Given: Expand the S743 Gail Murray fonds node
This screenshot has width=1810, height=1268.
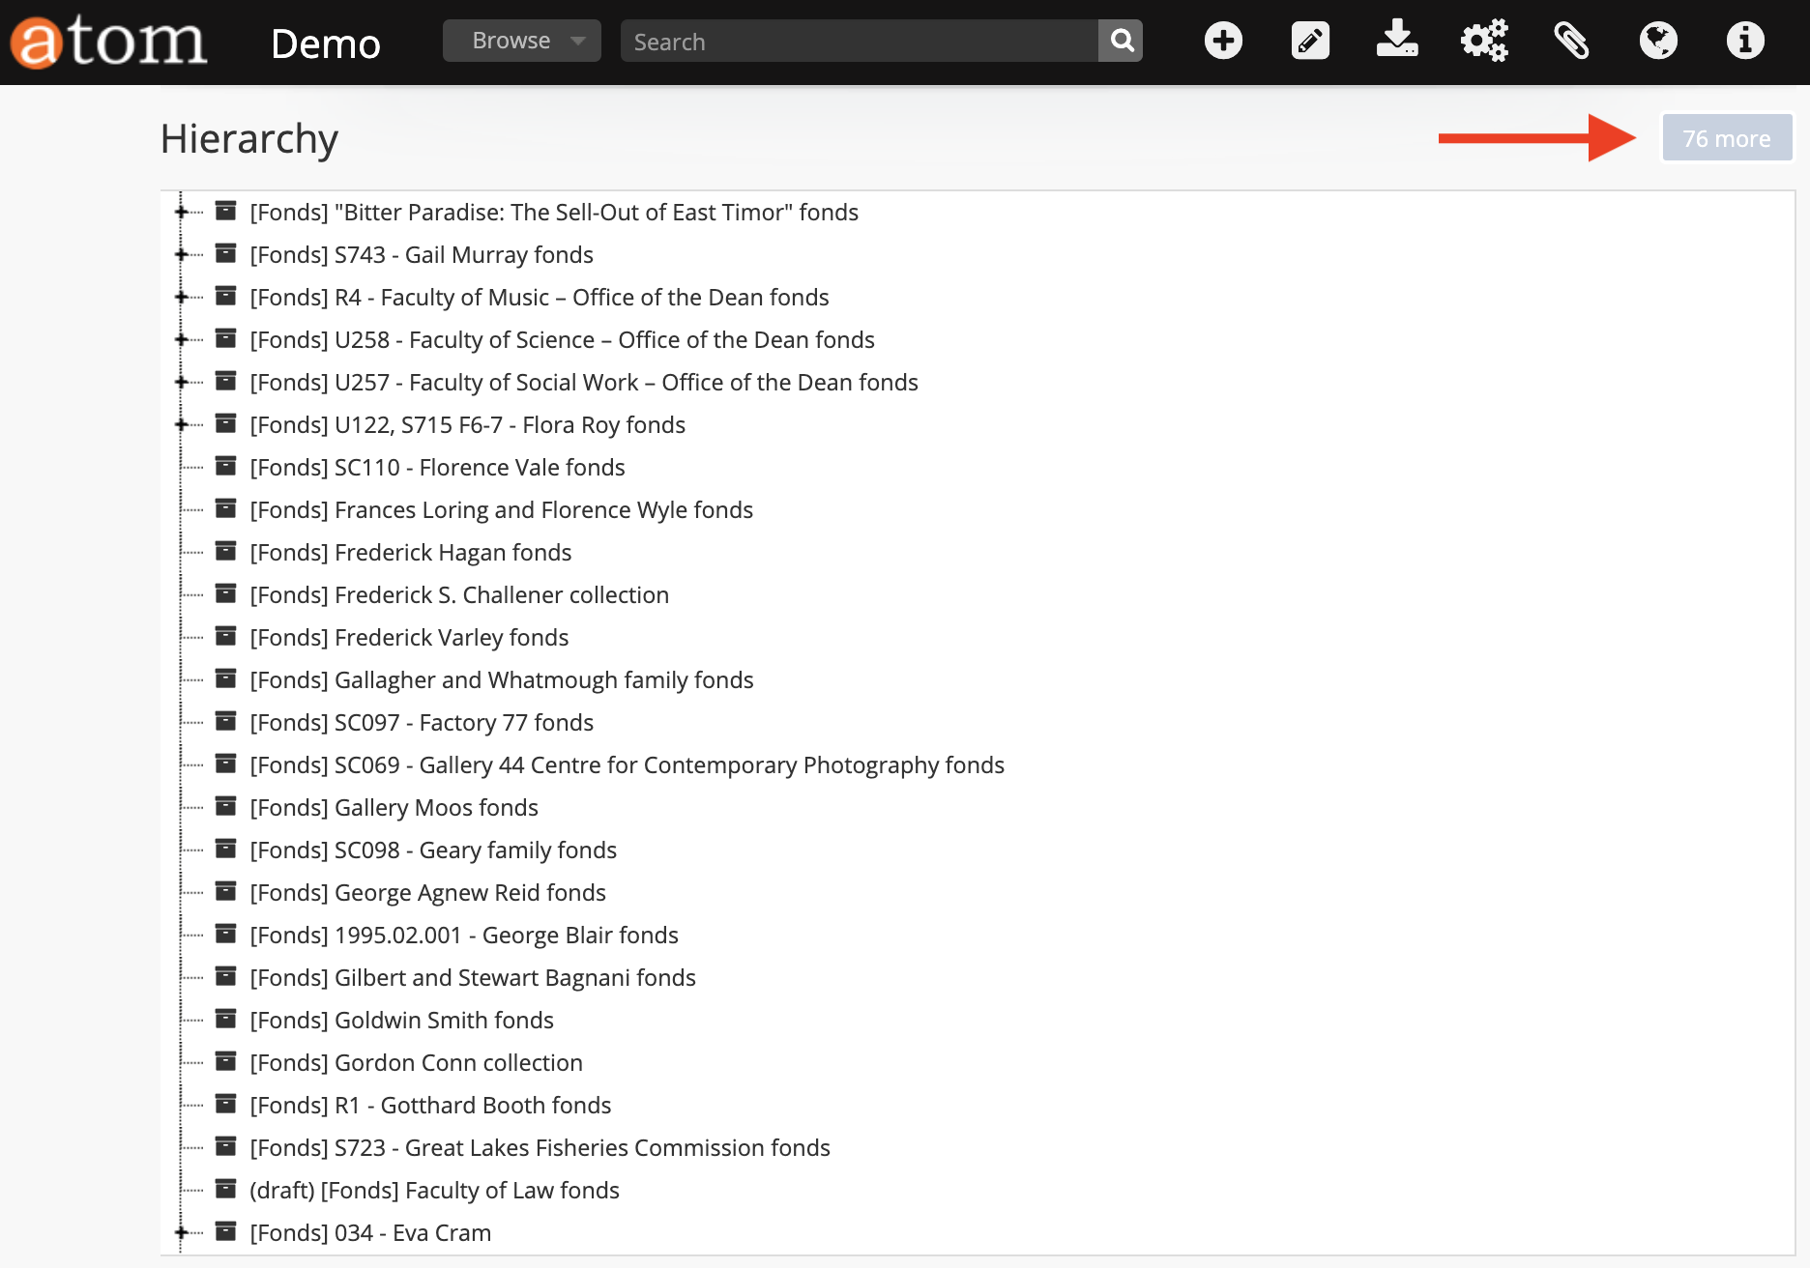Looking at the screenshot, I should click(x=181, y=254).
